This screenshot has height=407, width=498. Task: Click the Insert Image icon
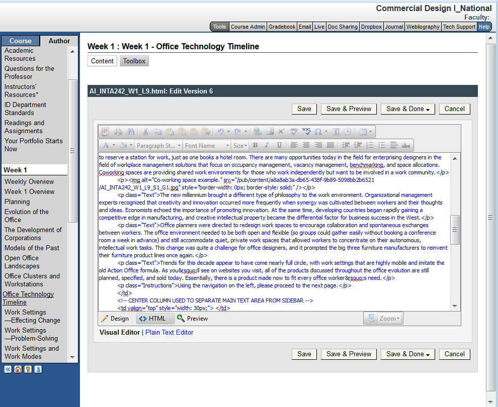tap(270, 132)
